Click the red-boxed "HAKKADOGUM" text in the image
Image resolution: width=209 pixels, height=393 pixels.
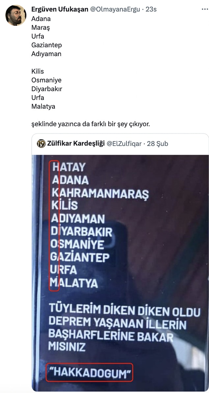[x=90, y=372]
